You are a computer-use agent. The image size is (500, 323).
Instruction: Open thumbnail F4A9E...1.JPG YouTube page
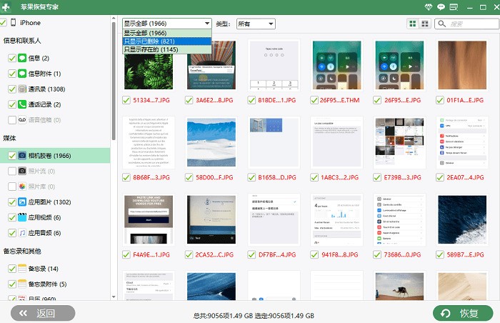pyautogui.click(x=149, y=219)
